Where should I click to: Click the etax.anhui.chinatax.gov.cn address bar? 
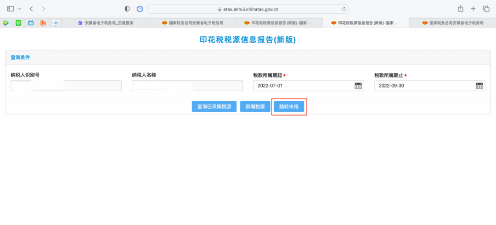(x=248, y=9)
